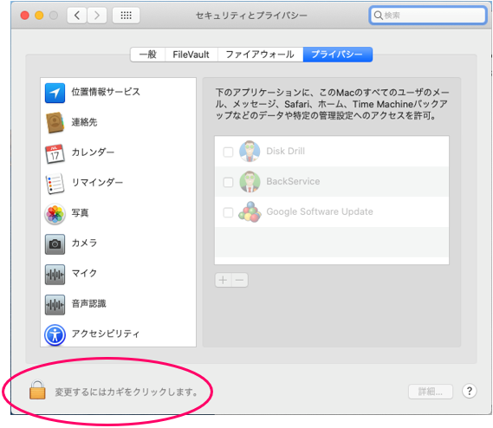Click the 詳細... button
This screenshot has width=493, height=428.
(x=431, y=392)
